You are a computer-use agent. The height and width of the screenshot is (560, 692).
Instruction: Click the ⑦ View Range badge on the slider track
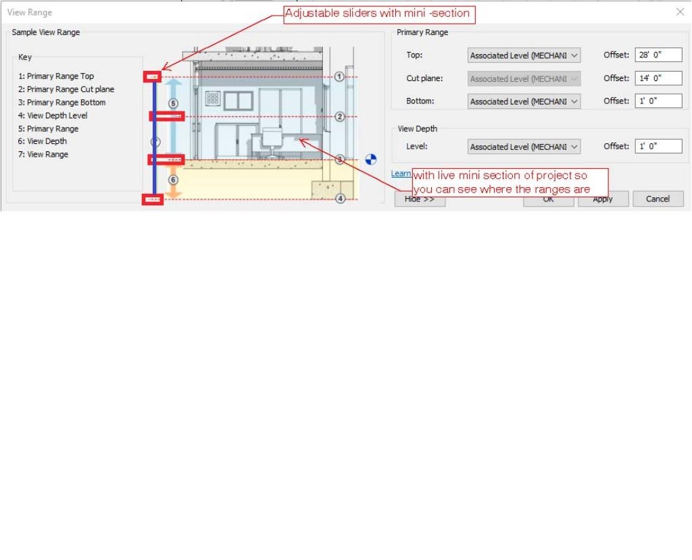pyautogui.click(x=154, y=141)
